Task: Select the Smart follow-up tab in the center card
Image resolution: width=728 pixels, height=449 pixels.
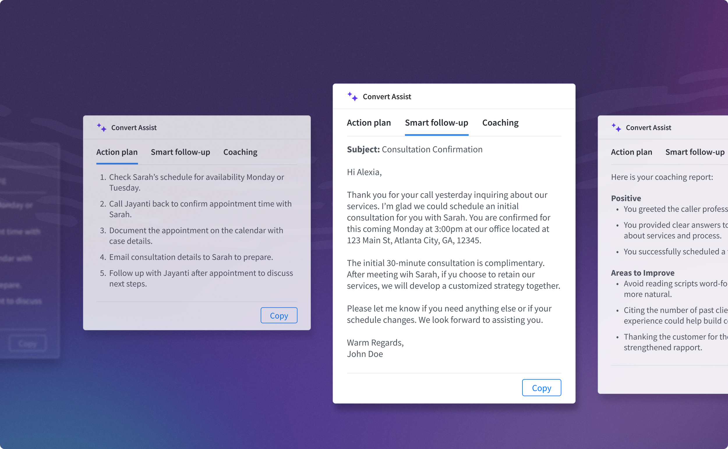Action: [x=436, y=123]
